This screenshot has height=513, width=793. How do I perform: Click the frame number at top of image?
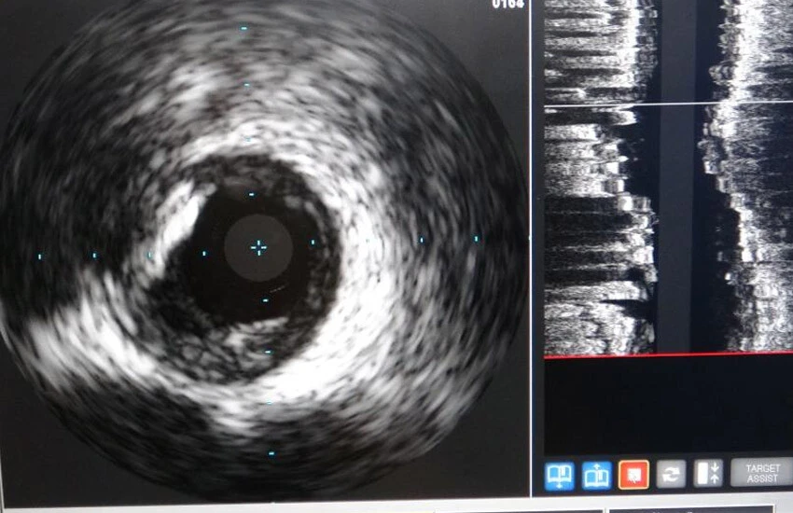coord(508,4)
